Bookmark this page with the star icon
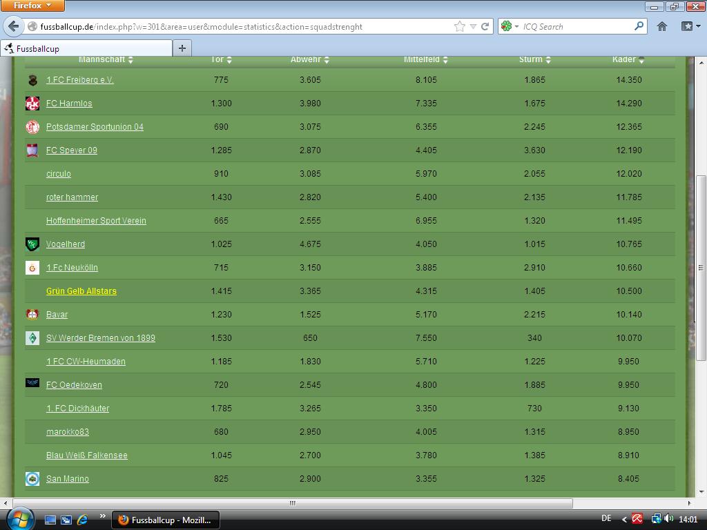This screenshot has width=707, height=530. tap(460, 26)
